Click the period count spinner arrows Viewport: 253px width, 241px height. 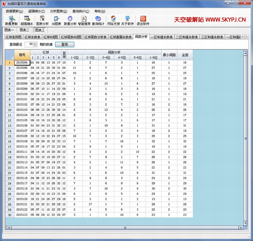pyautogui.click(x=35, y=44)
